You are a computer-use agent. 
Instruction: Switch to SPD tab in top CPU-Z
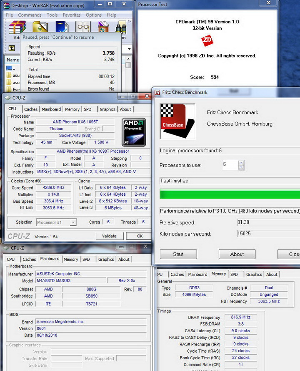[x=87, y=109]
